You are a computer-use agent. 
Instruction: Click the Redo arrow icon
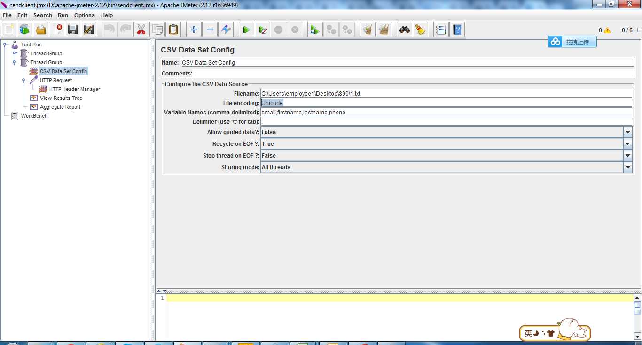coord(125,30)
